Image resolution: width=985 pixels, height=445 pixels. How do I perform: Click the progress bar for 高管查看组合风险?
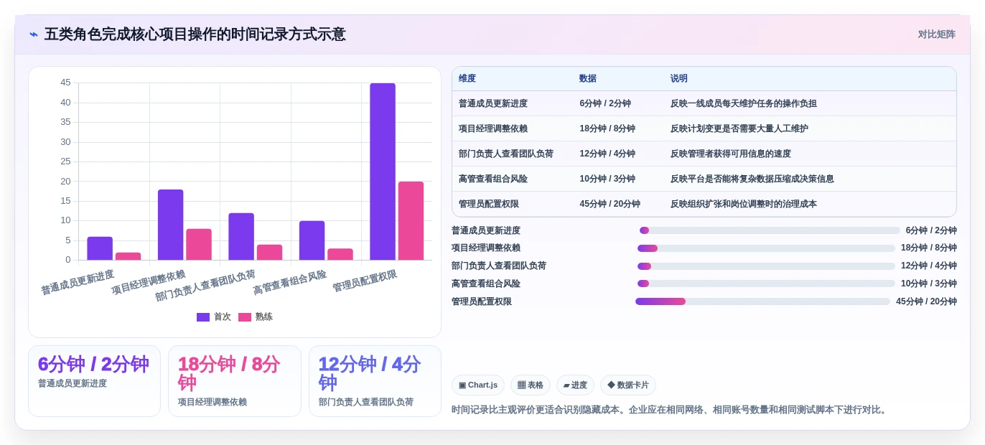767,284
